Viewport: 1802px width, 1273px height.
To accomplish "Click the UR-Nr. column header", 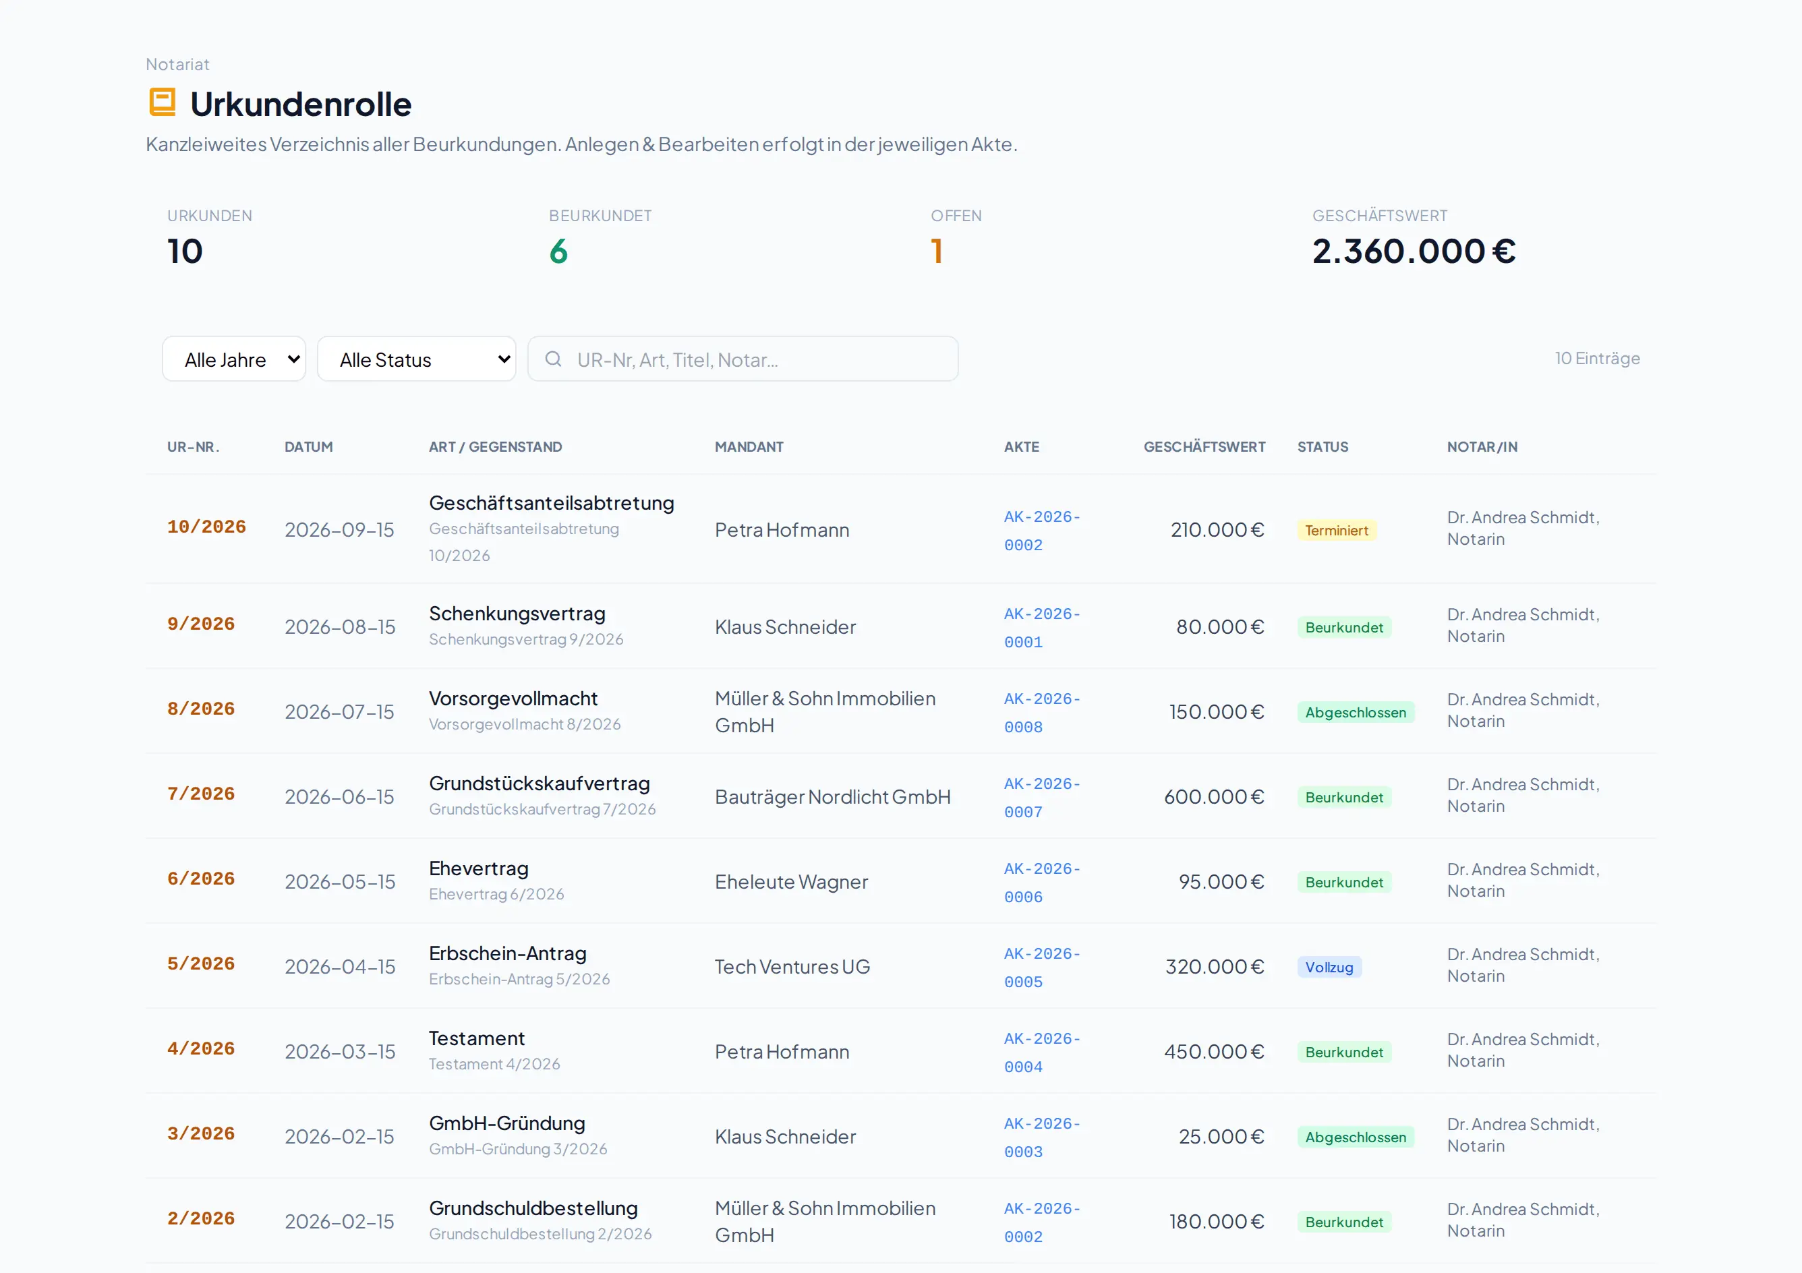I will 193,446.
